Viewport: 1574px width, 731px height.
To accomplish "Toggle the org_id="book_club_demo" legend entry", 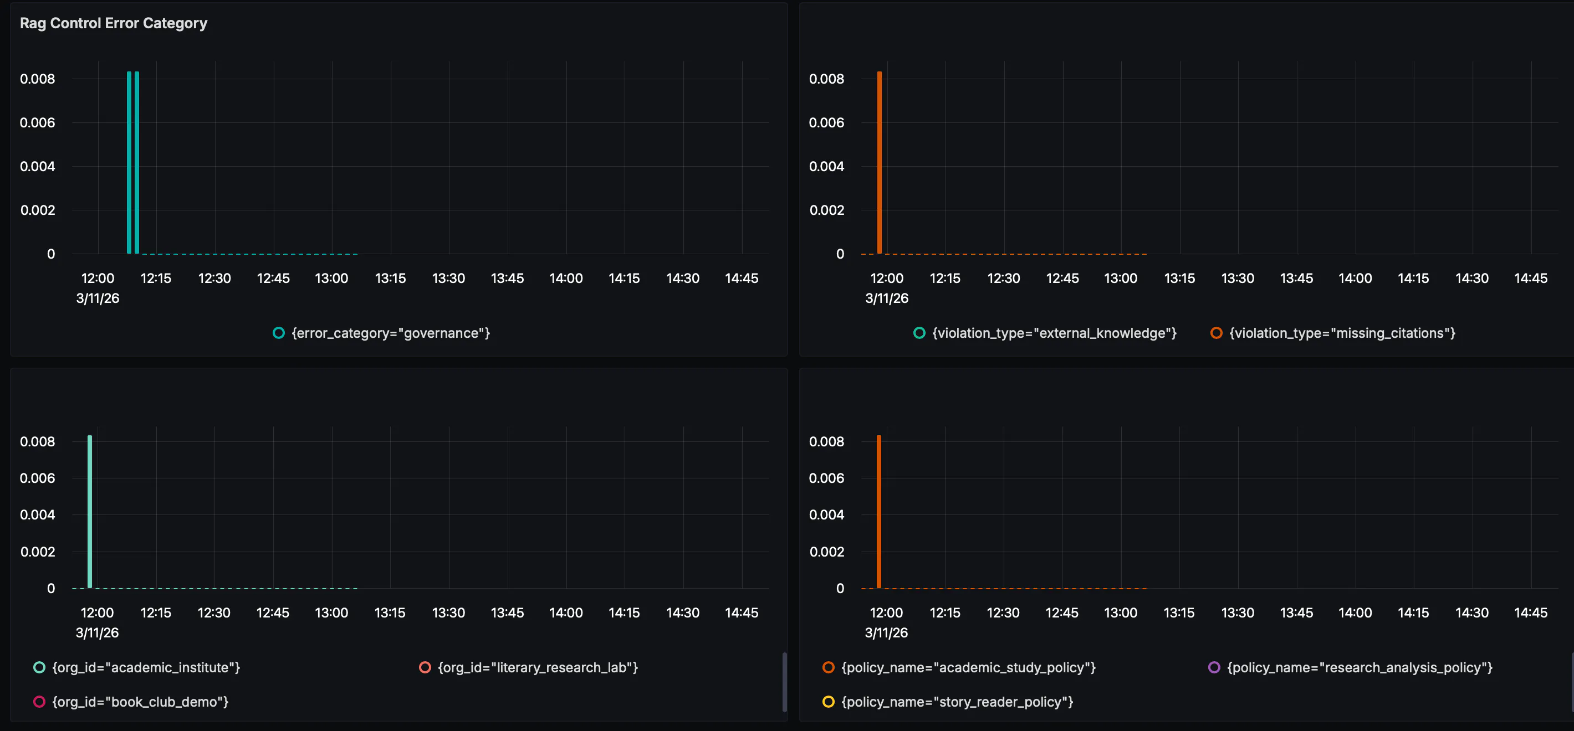I will (131, 702).
